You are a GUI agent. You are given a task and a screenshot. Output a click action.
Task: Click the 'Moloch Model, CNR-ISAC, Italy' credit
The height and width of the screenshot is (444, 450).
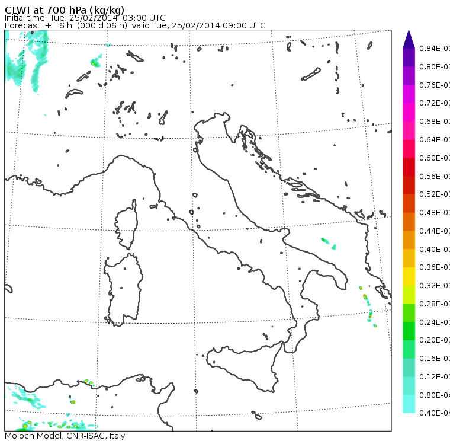65,436
